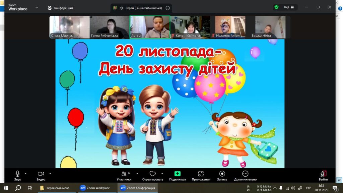The height and width of the screenshot is (193, 343).
Task: Click the green encryption shield icon
Action: click(x=276, y=7)
